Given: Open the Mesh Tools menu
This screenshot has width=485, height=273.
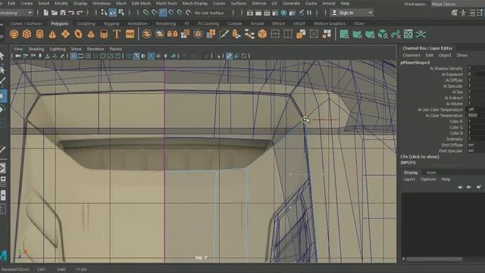Looking at the screenshot, I should tap(166, 3).
